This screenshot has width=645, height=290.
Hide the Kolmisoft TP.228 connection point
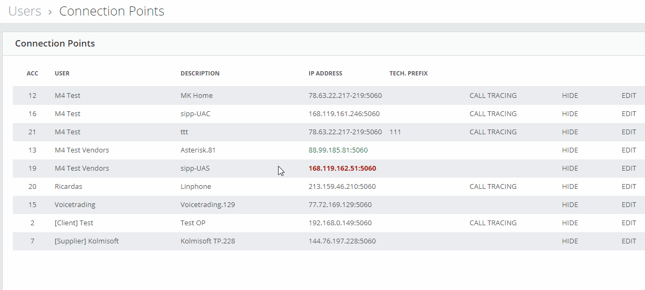(x=570, y=241)
